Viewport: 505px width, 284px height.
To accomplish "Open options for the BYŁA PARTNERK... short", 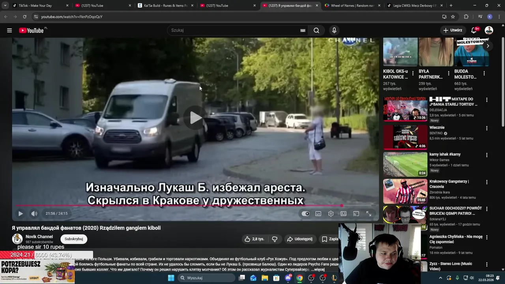I will click(449, 73).
